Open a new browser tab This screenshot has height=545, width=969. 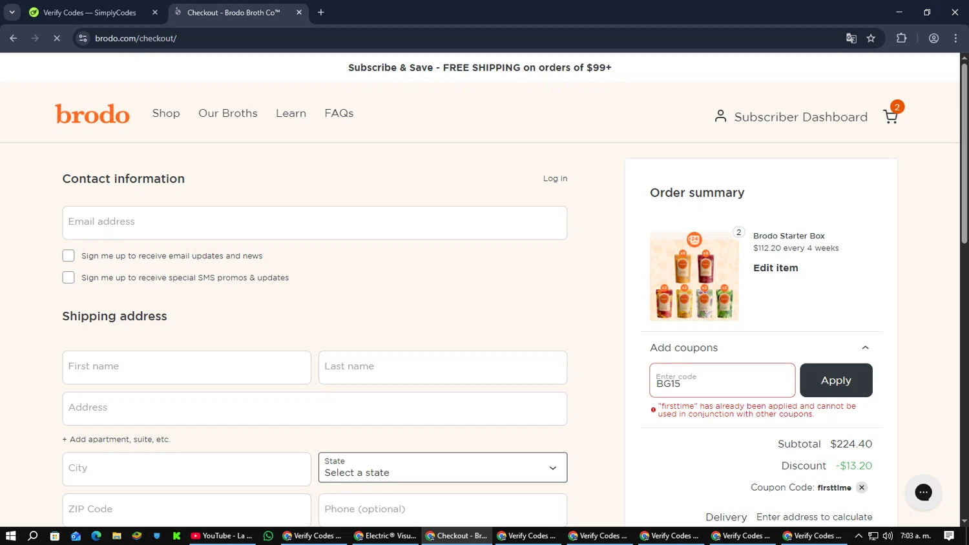click(x=321, y=12)
